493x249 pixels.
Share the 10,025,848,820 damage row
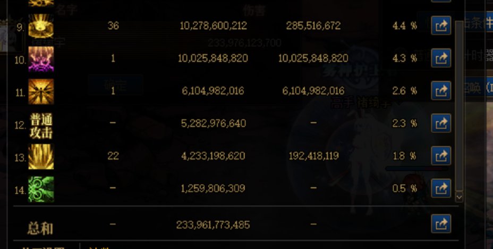441,58
